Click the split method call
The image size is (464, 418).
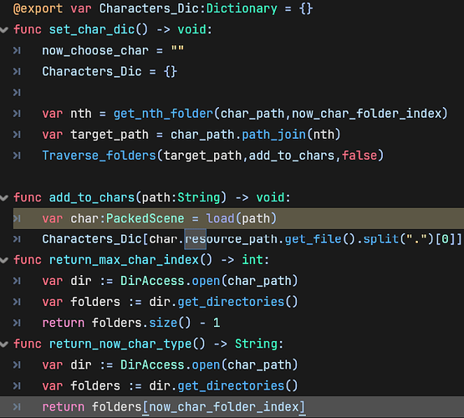click(x=381, y=239)
